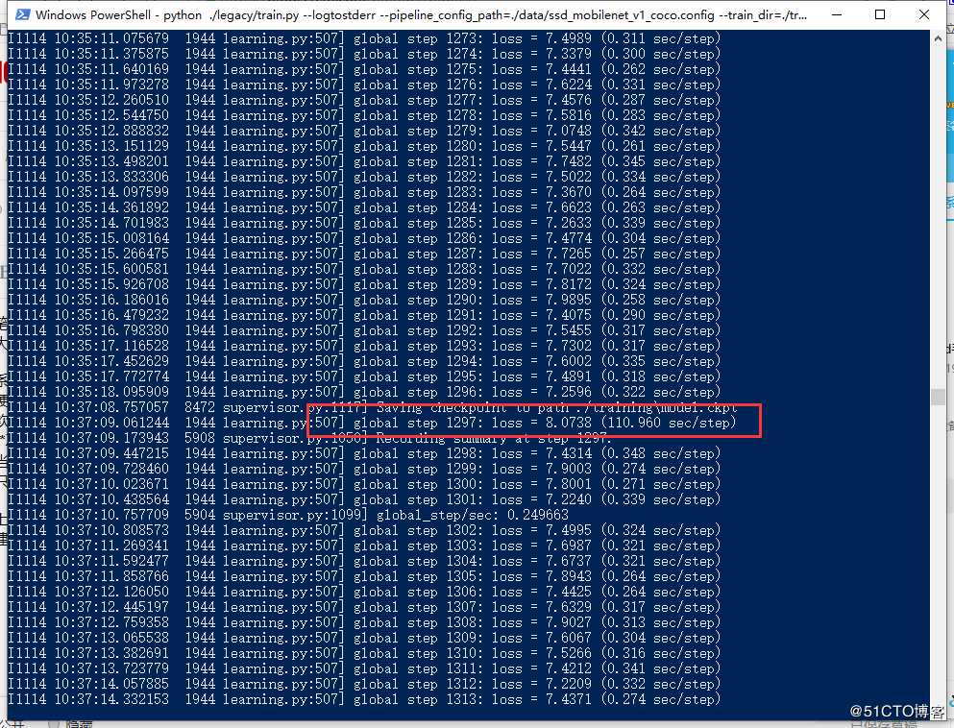Click the log line for global step 1313
954x728 pixels.
click(x=364, y=699)
